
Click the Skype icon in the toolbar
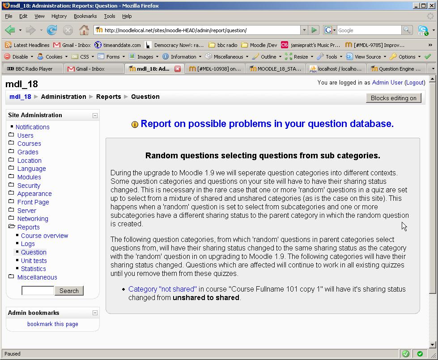click(423, 30)
